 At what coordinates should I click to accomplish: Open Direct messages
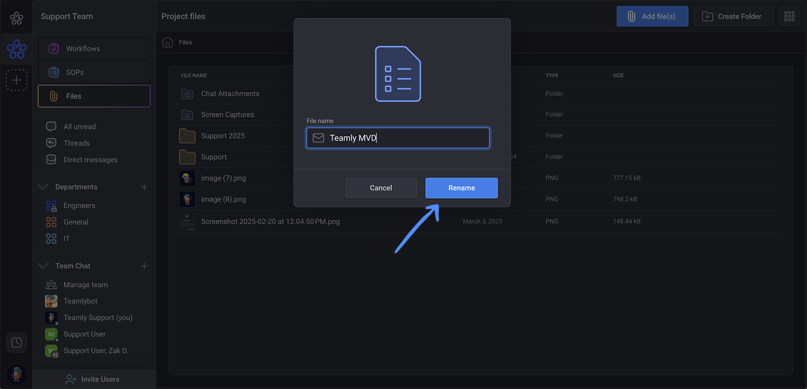[x=90, y=159]
